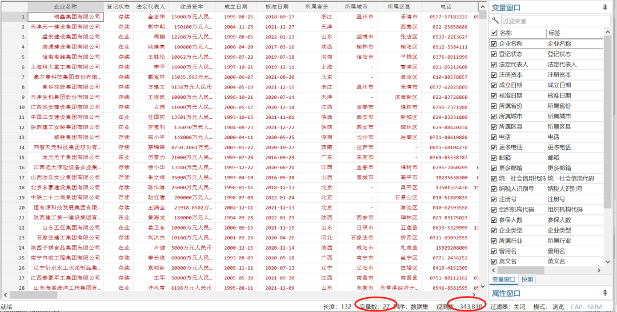Click 排序: 数据集 in status bar
The width and height of the screenshot is (617, 312).
[410, 307]
